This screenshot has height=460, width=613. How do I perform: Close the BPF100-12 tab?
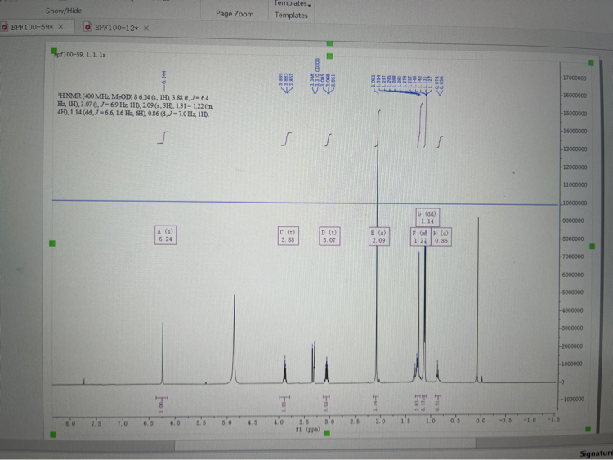(146, 28)
